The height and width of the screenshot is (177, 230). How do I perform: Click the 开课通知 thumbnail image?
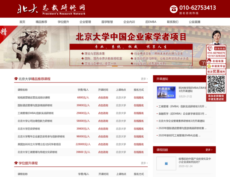click(x=166, y=92)
